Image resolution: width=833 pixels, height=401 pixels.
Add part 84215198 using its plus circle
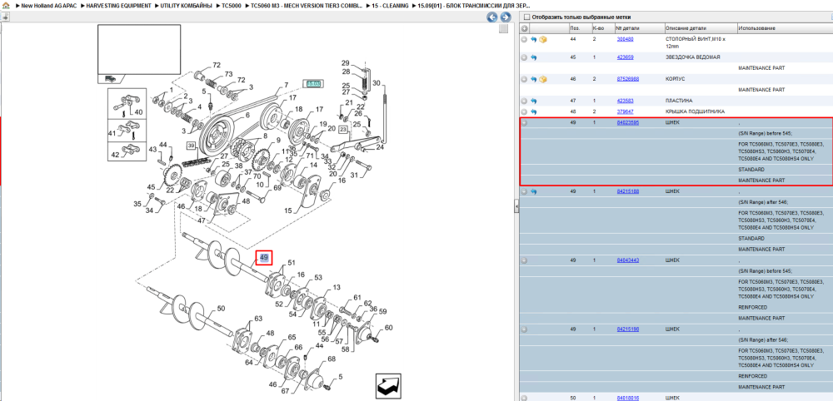[x=524, y=329]
